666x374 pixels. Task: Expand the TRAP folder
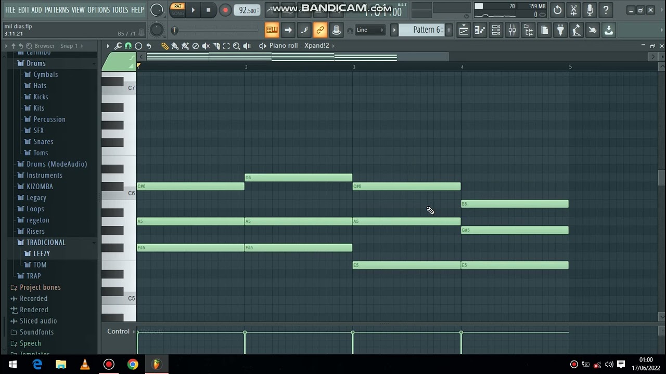(x=33, y=276)
